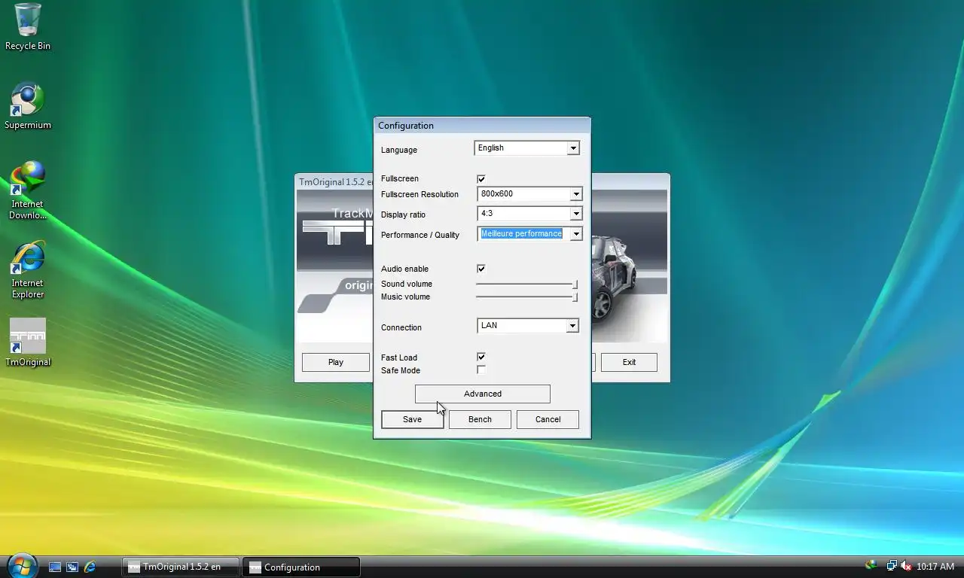Click the 'Performance / Quality' label

tap(420, 235)
